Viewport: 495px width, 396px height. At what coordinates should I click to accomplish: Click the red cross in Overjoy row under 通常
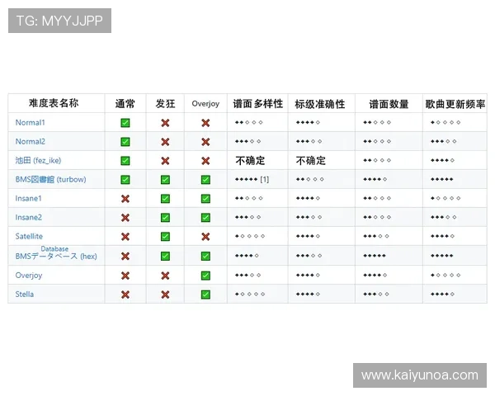(x=125, y=276)
